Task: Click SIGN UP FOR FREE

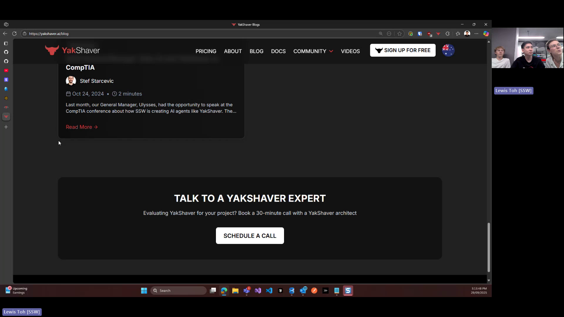Action: 402,50
